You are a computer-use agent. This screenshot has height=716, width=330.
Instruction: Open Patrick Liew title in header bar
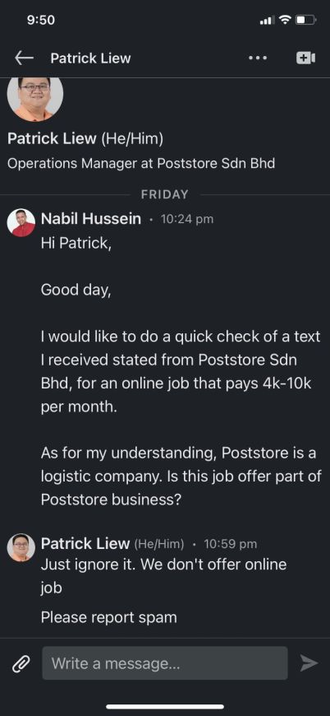pos(90,58)
